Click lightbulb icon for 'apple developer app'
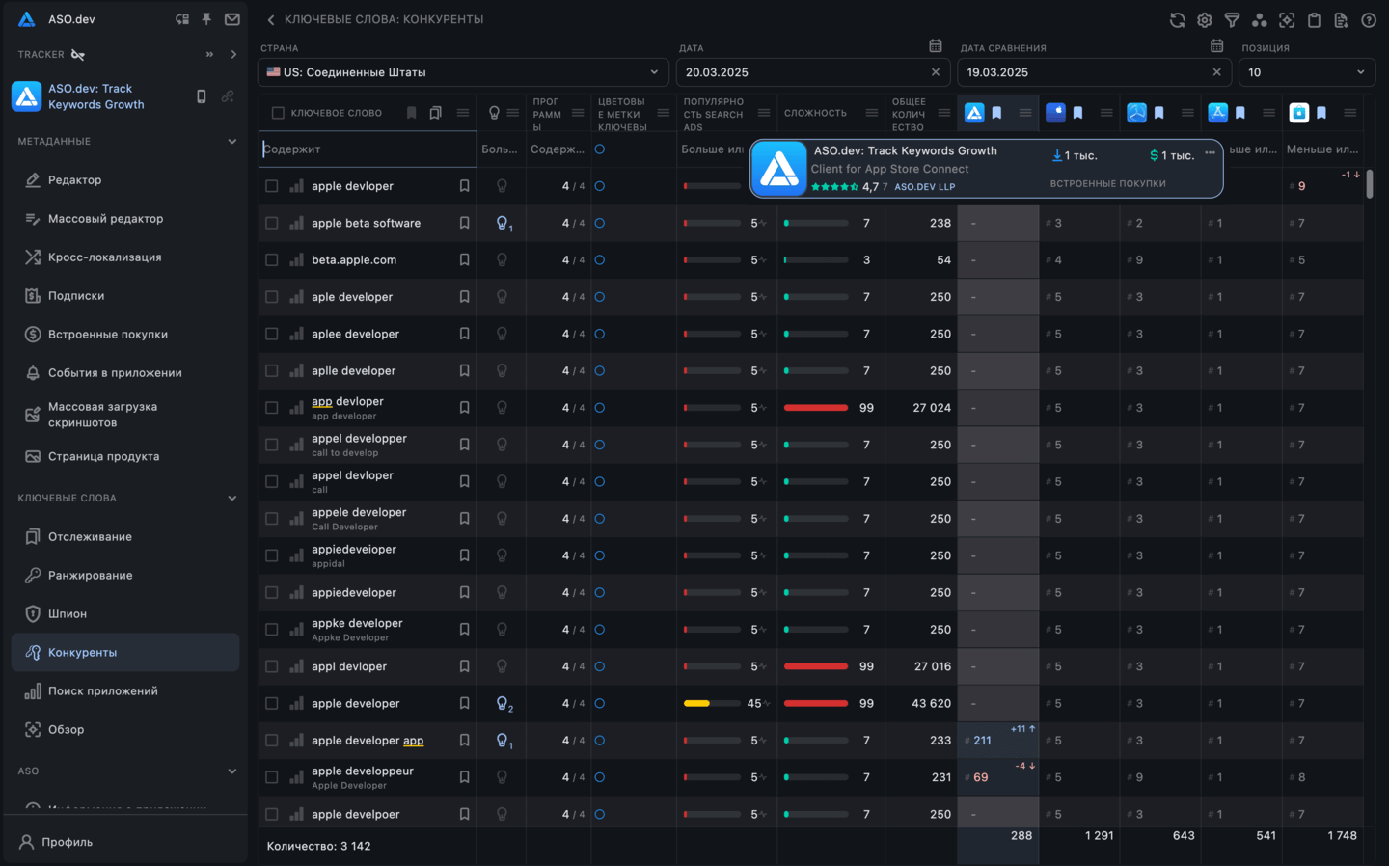This screenshot has width=1389, height=866. point(503,741)
